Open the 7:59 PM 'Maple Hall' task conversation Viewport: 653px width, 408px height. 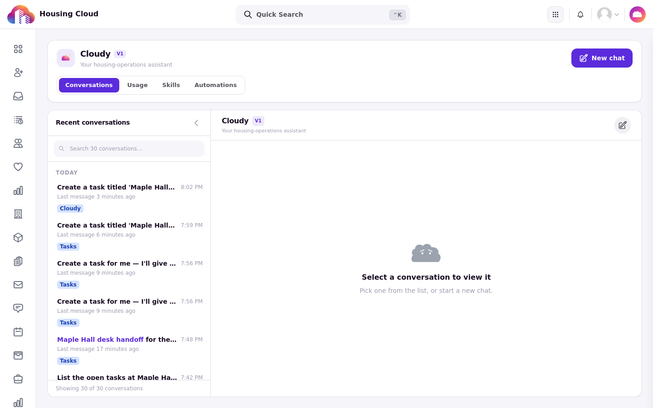tap(129, 236)
